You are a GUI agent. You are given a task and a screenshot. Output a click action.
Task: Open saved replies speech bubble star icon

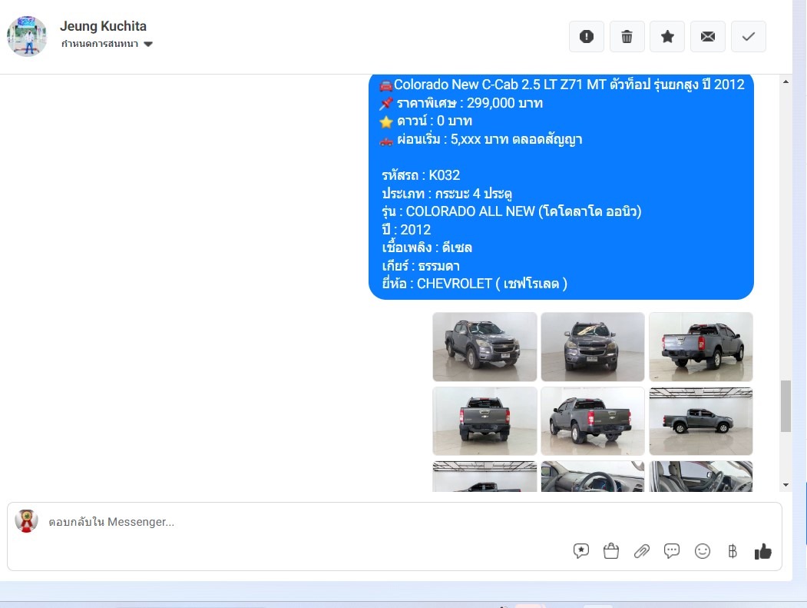click(x=581, y=551)
